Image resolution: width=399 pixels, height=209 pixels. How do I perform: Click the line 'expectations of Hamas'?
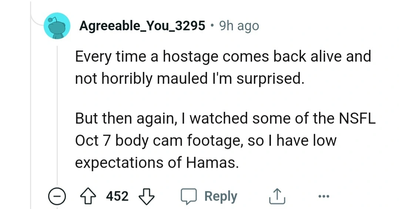pyautogui.click(x=157, y=163)
